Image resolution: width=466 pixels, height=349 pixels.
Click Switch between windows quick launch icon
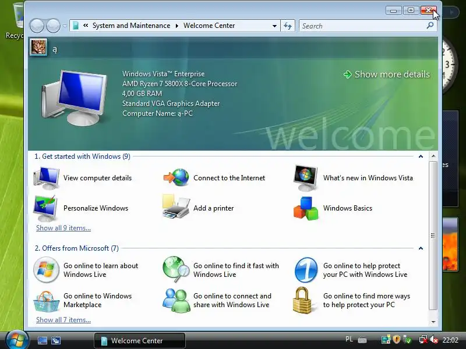pyautogui.click(x=56, y=340)
